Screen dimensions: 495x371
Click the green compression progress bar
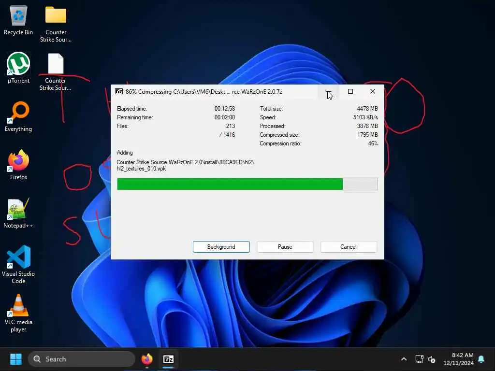[247, 184]
